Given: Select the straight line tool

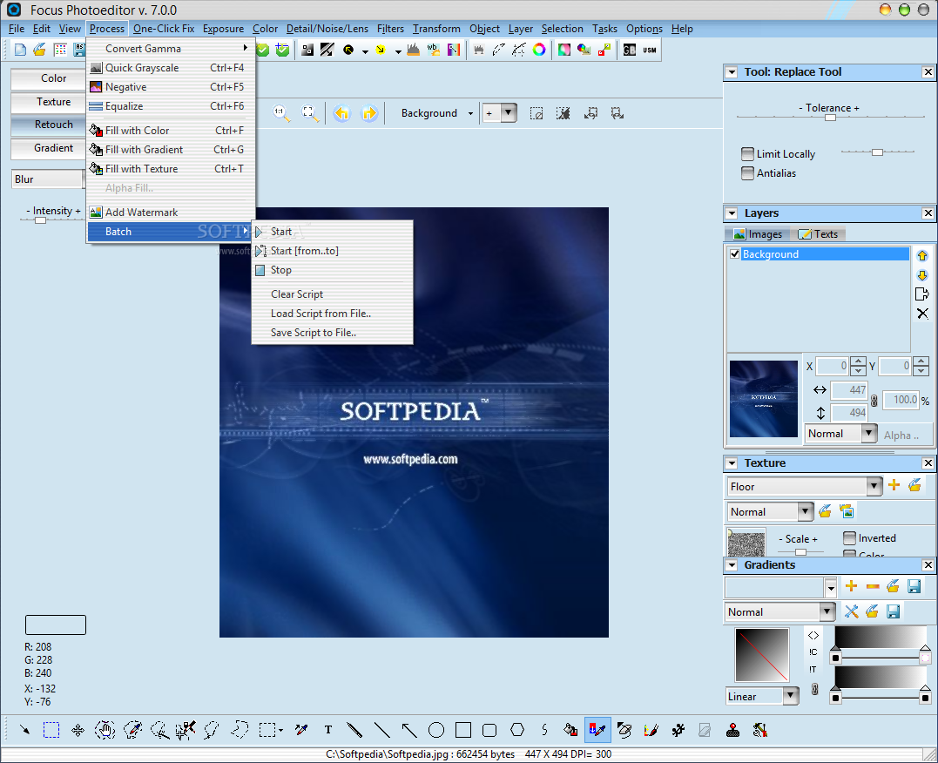Looking at the screenshot, I should click(x=381, y=730).
